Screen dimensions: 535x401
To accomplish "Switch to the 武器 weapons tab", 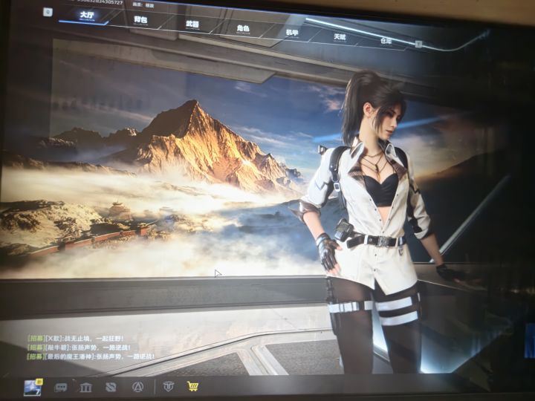I will click(x=192, y=25).
